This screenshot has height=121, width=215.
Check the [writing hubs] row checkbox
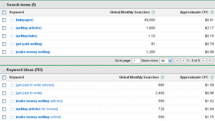click(4, 36)
